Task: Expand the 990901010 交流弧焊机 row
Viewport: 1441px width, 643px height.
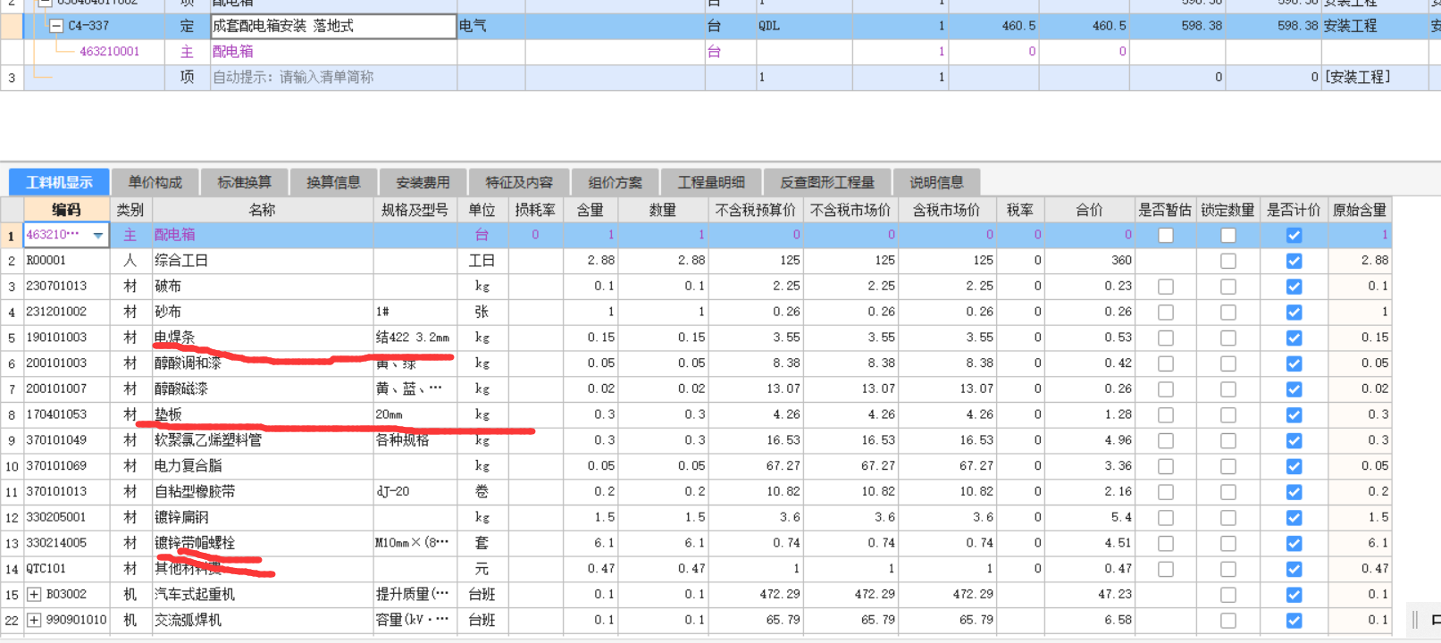Action: point(34,620)
